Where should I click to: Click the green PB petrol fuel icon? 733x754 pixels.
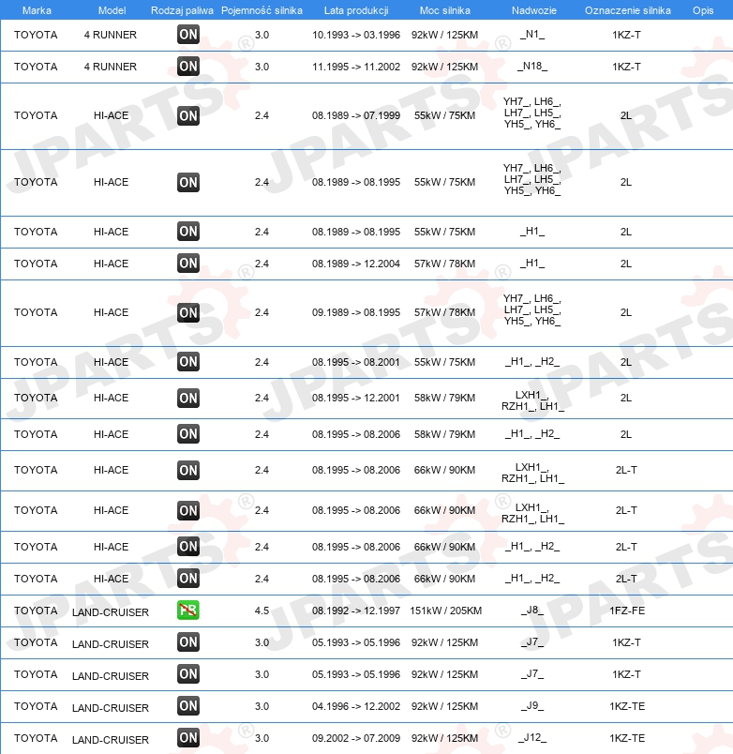188,611
